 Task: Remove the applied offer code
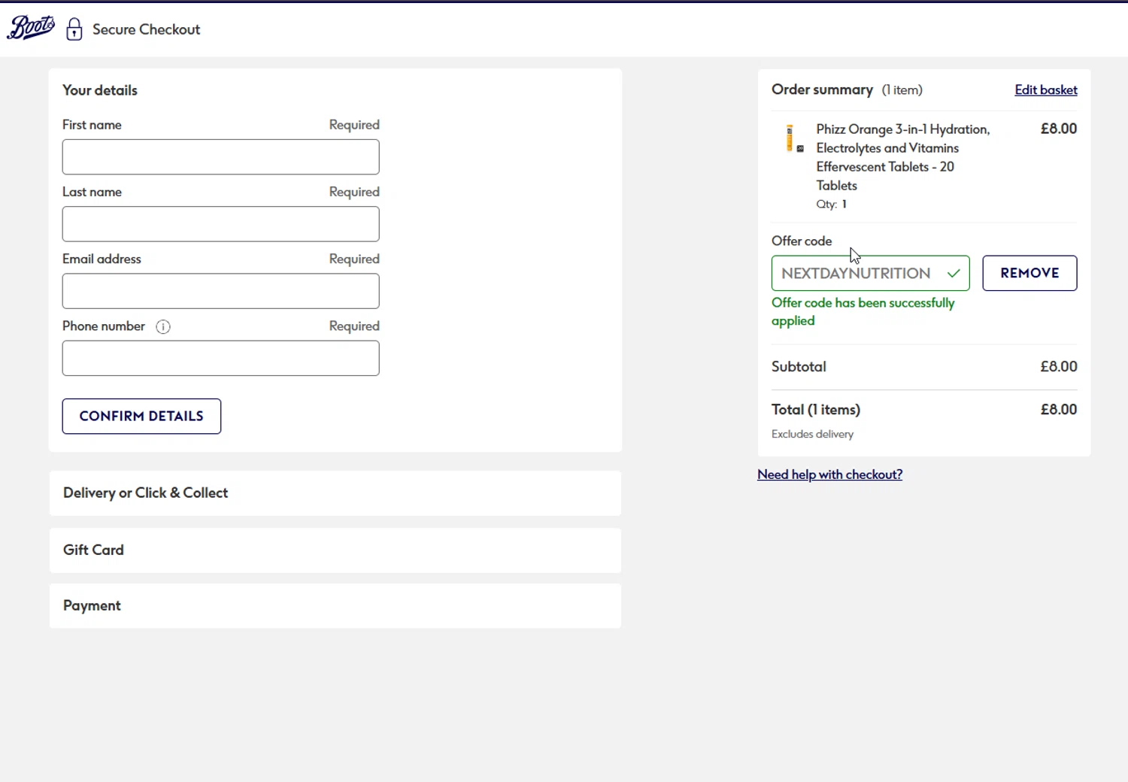tap(1029, 273)
